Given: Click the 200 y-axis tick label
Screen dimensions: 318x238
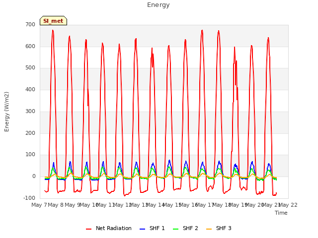Looking at the screenshot, I should coord(30,133).
